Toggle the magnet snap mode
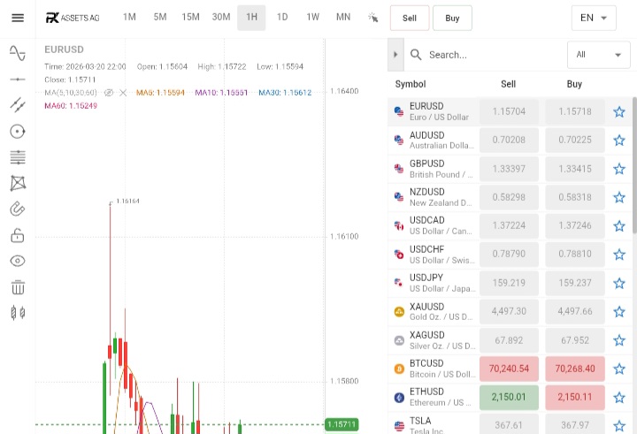Image resolution: width=637 pixels, height=434 pixels. point(18,209)
